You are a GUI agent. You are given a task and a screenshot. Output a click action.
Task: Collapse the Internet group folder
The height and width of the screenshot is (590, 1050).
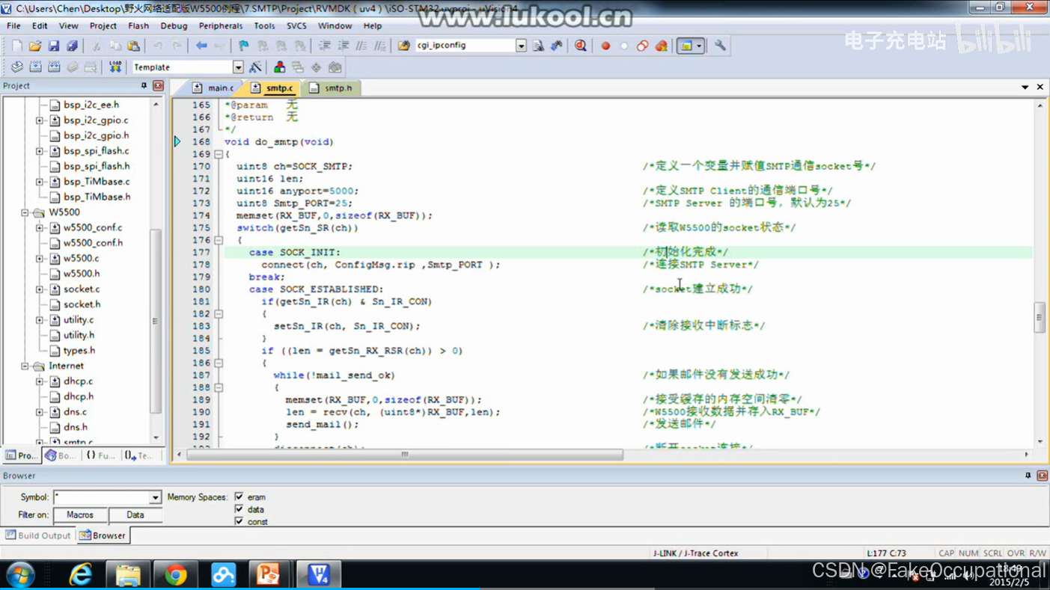coord(25,366)
